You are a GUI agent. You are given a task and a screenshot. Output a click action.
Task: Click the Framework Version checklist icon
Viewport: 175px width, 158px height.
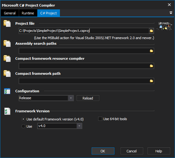pos(7,111)
